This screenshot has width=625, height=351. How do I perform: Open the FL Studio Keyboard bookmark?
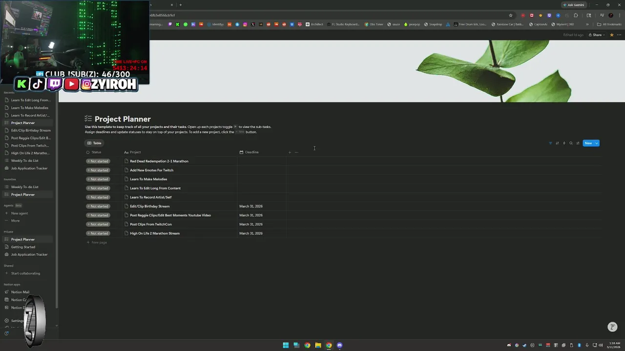coord(343,24)
